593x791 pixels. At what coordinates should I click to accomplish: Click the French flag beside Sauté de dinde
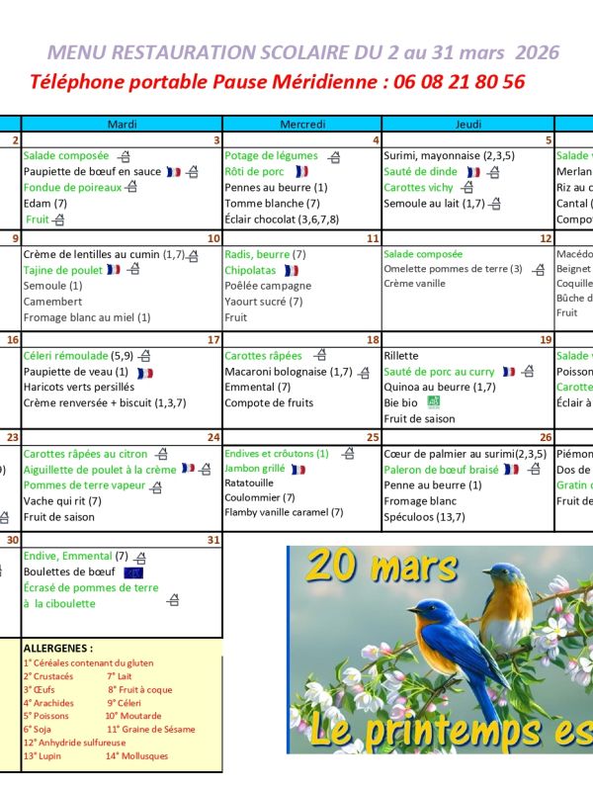(x=473, y=172)
